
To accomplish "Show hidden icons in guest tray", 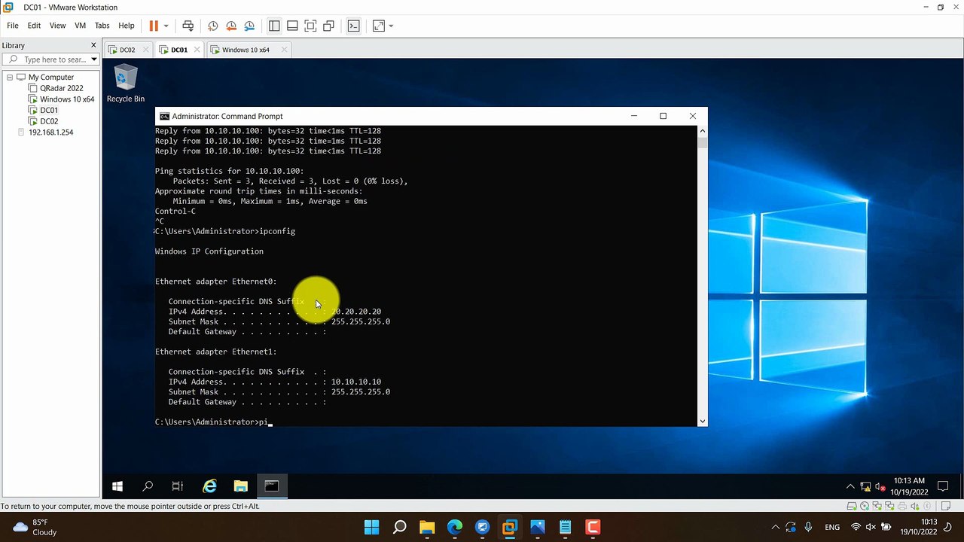I will tap(850, 486).
